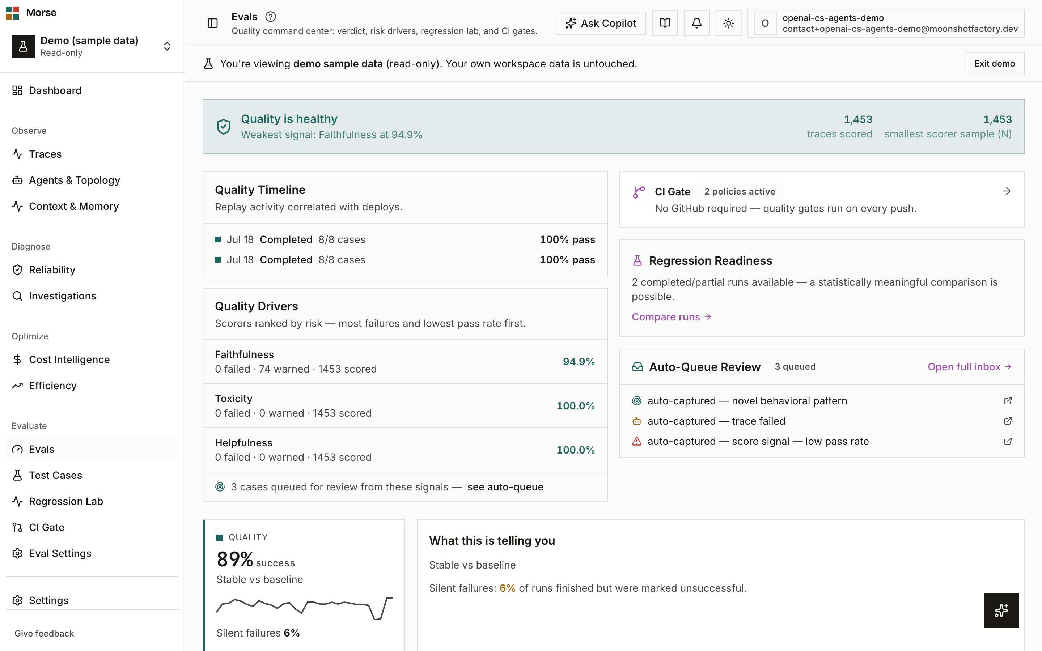Click the second Jul 18 Completed timeline entry
The height and width of the screenshot is (651, 1042).
[405, 260]
